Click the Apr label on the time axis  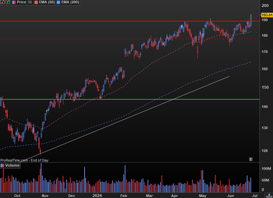174,196
